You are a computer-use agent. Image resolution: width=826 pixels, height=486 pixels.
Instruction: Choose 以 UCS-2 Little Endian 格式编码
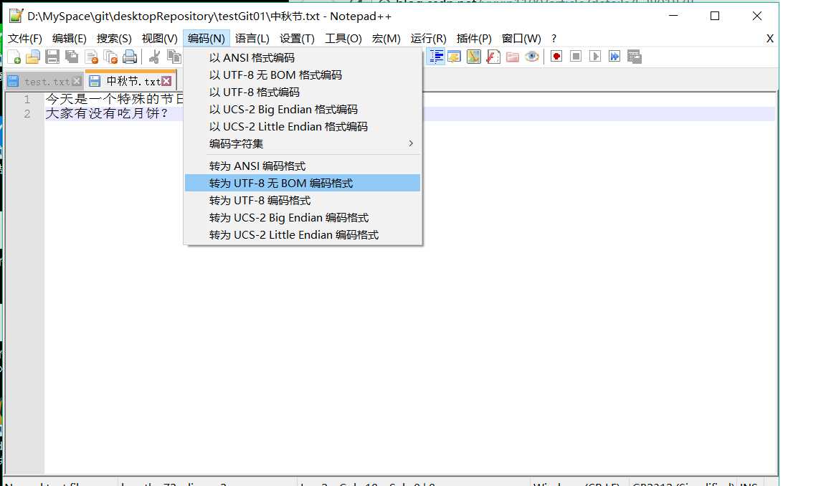click(303, 126)
